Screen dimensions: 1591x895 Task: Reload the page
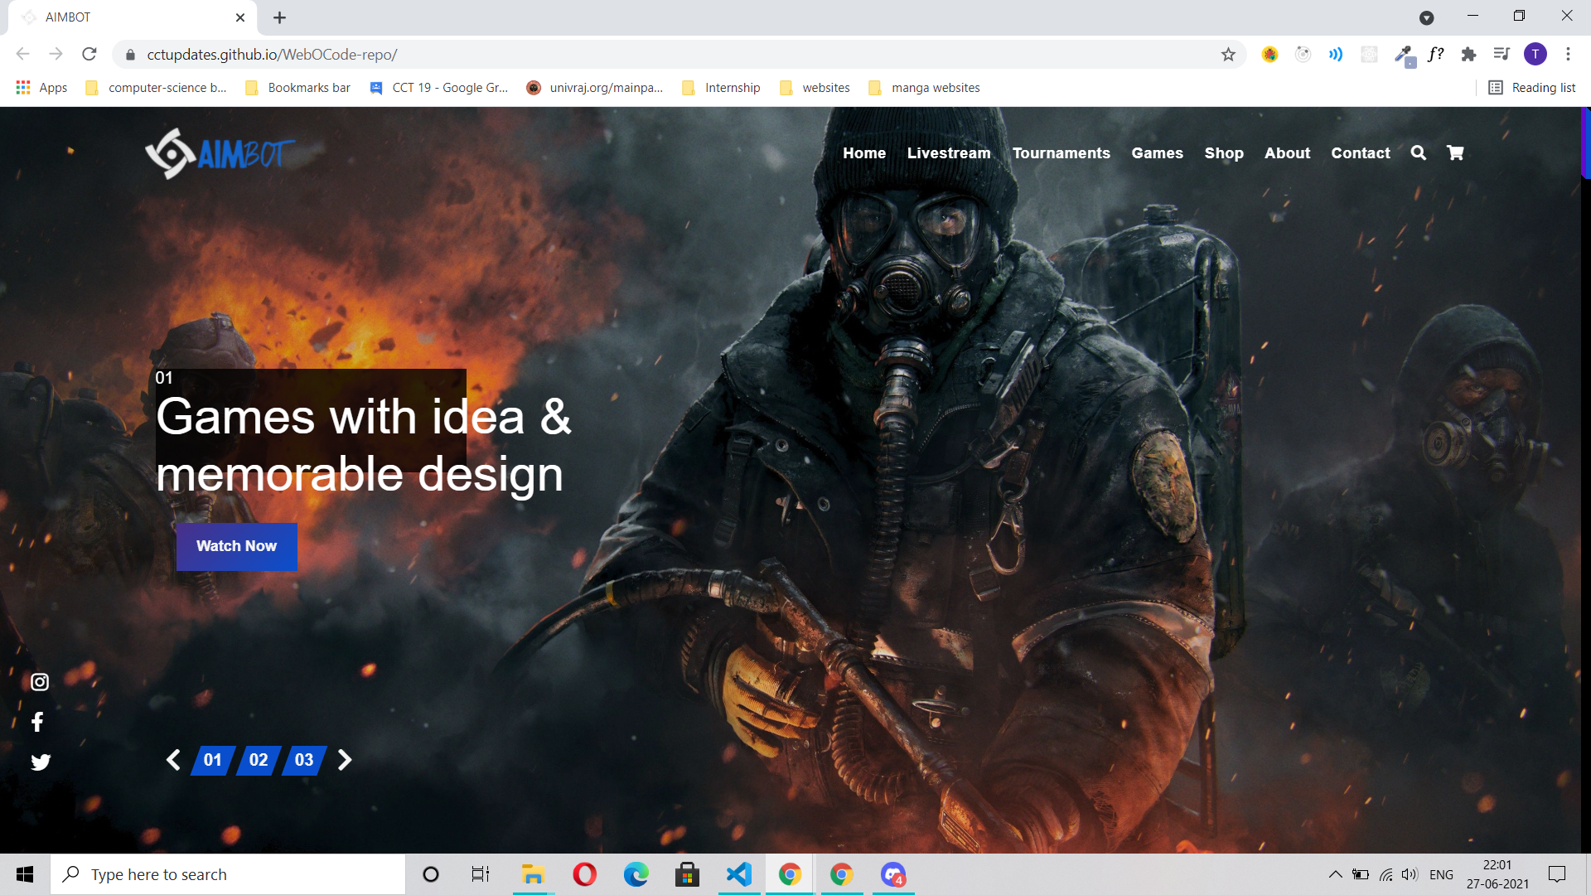[89, 54]
